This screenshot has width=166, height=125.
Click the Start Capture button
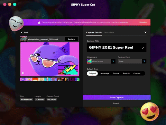click(117, 98)
